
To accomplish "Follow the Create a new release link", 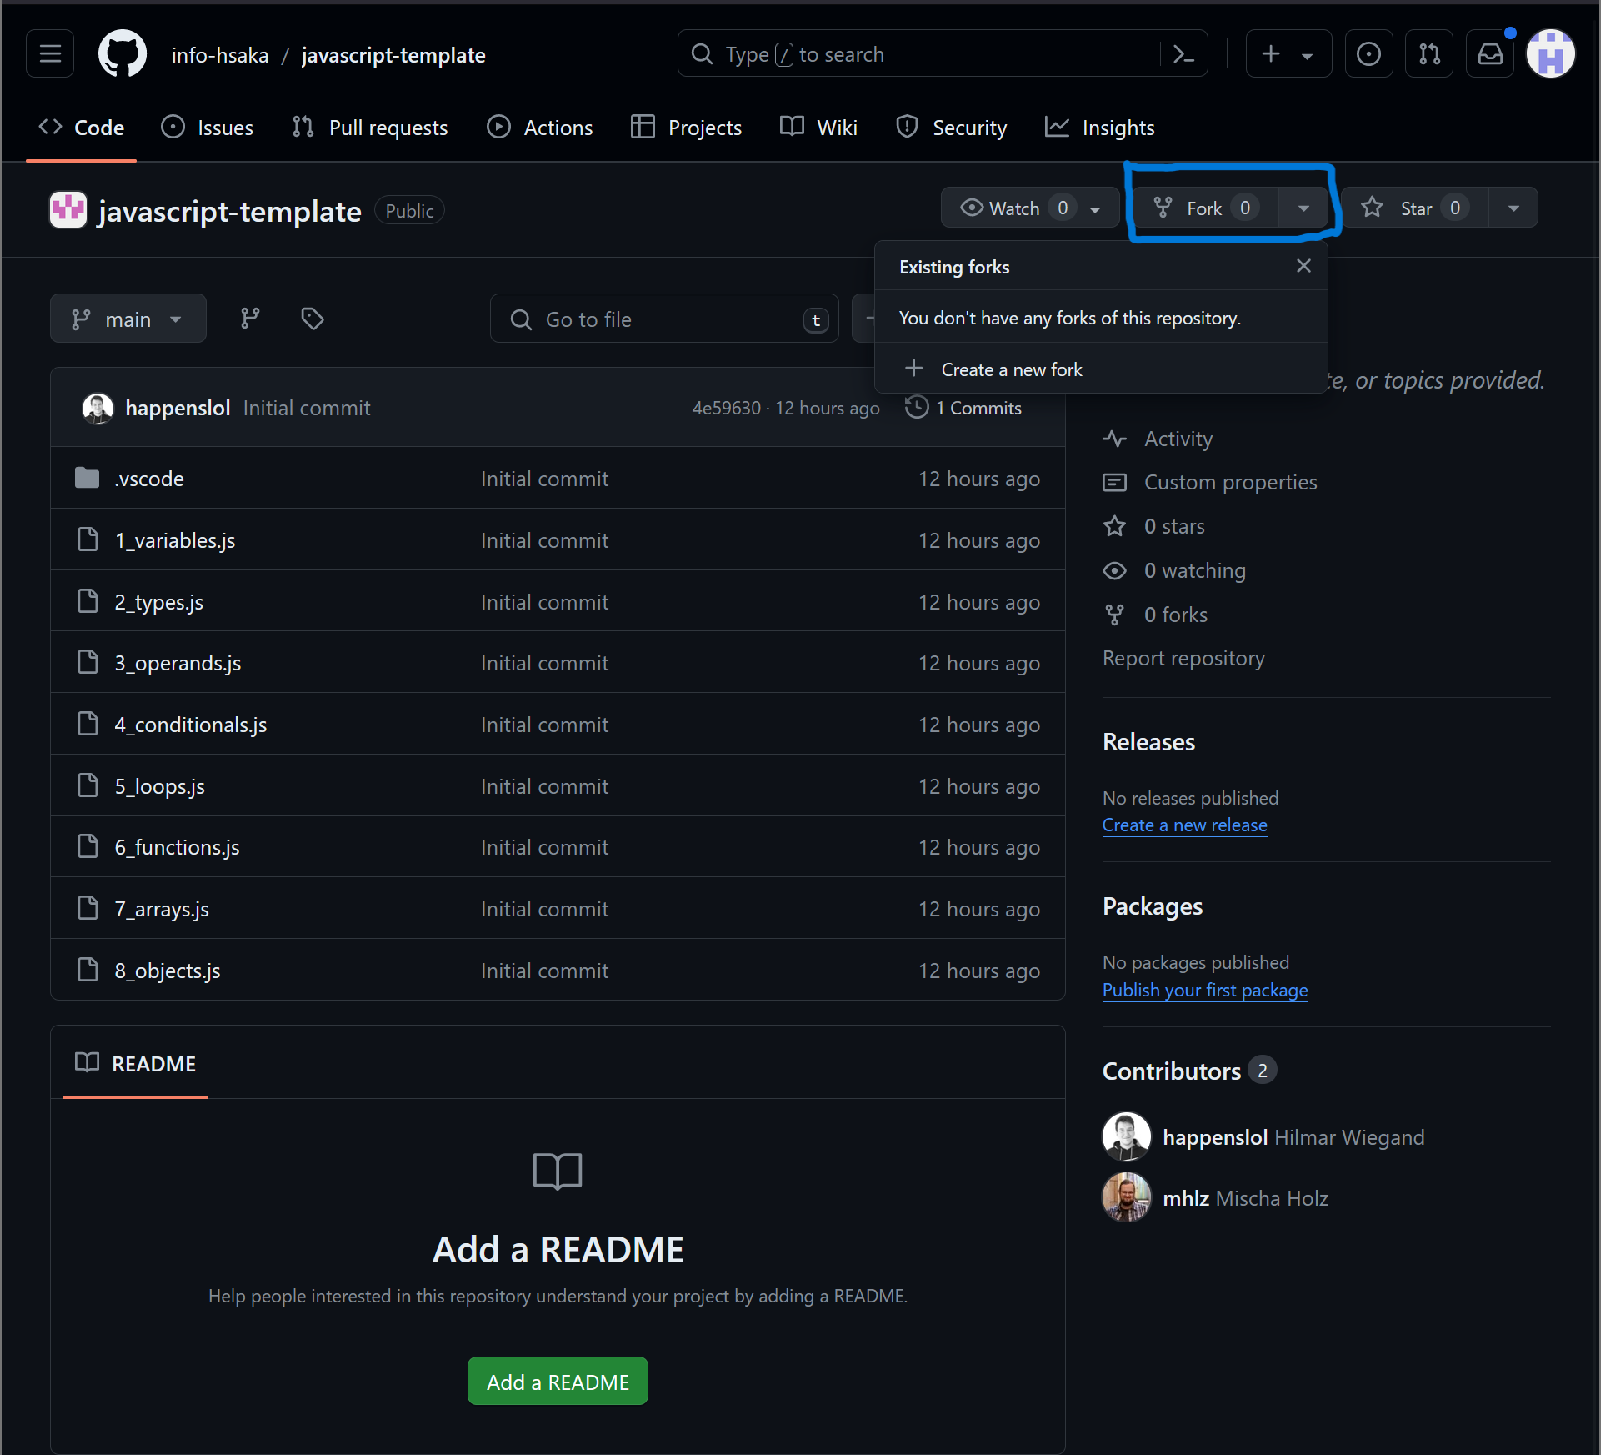I will 1184,825.
